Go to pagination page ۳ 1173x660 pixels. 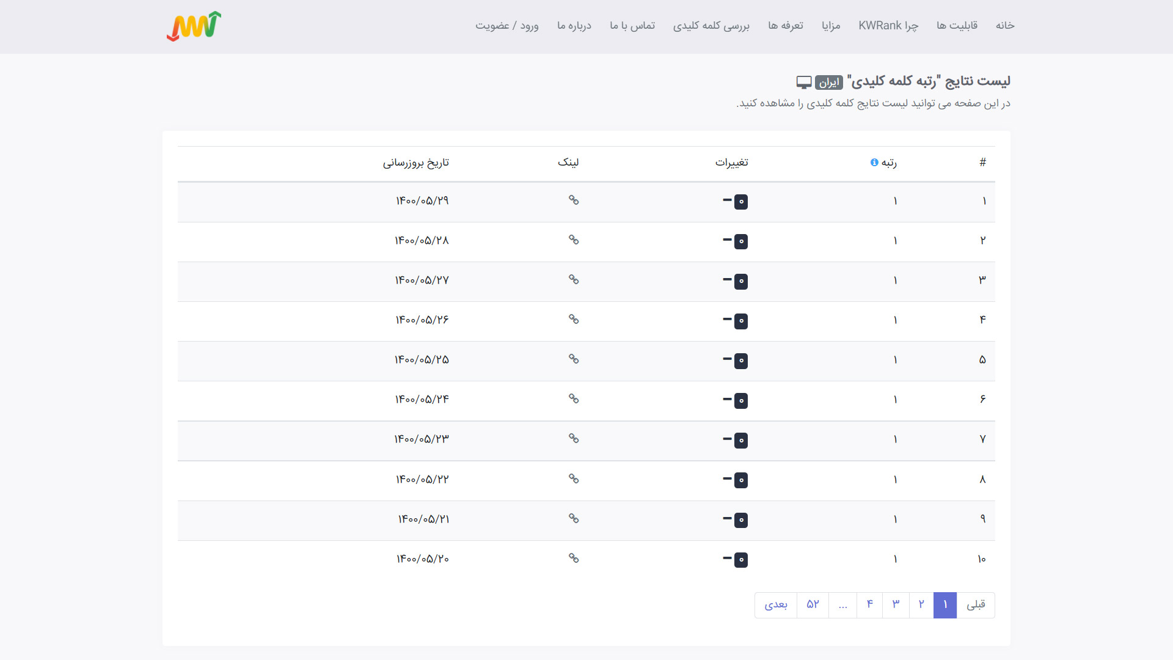point(896,605)
